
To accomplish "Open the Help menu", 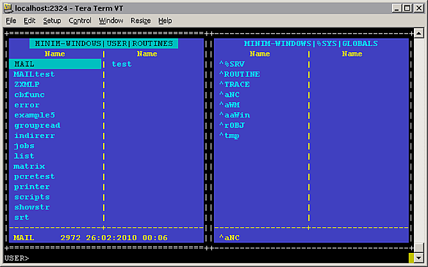I will pyautogui.click(x=165, y=21).
